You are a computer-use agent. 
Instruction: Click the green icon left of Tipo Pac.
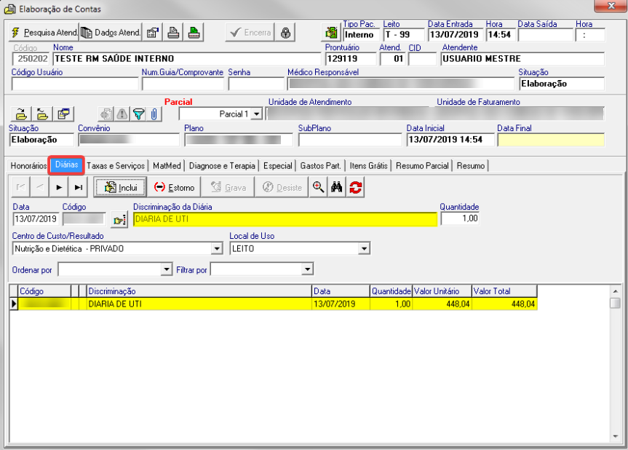[331, 33]
